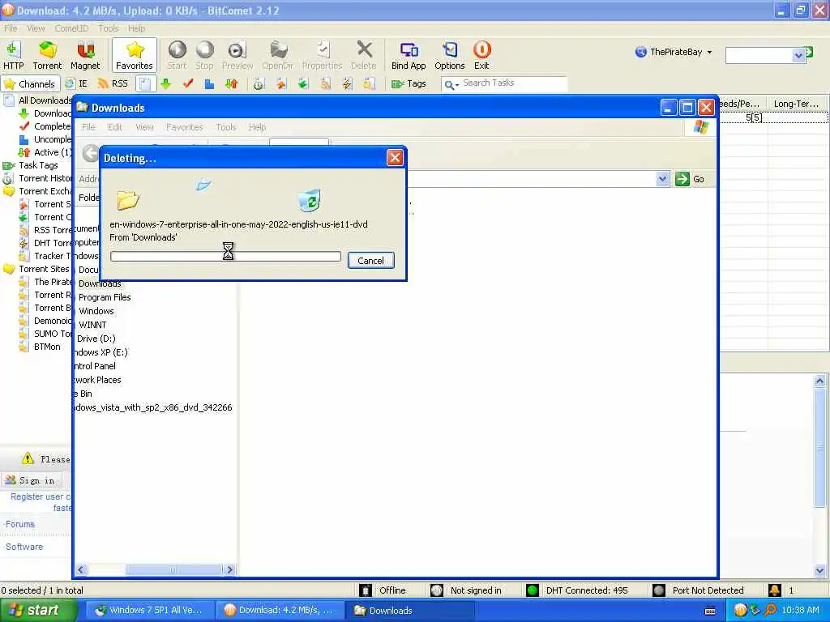Image resolution: width=830 pixels, height=622 pixels.
Task: Open BitComet View menu
Action: click(36, 28)
